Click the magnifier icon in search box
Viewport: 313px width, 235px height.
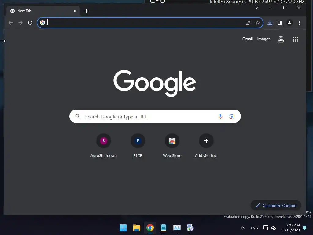tap(78, 116)
